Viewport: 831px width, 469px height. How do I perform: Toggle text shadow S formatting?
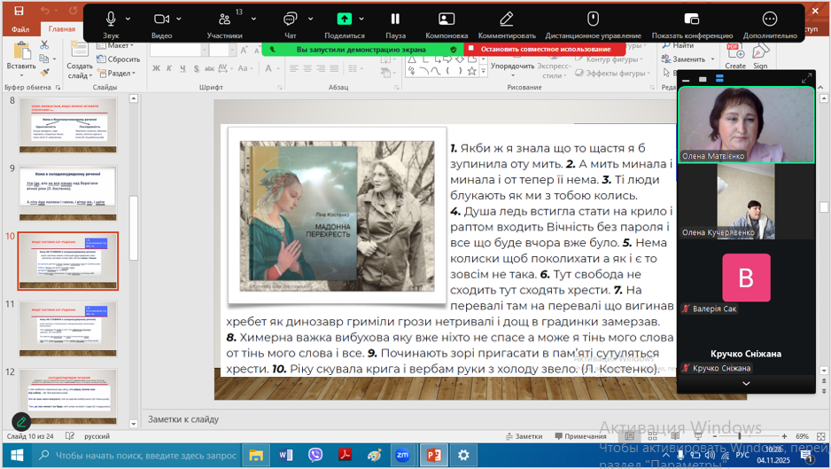[196, 68]
